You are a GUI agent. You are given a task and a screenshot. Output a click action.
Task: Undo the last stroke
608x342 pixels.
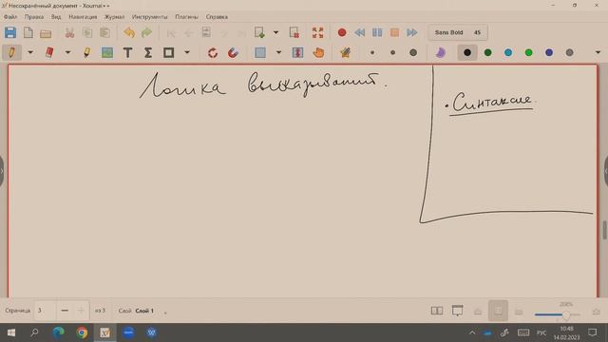point(129,32)
